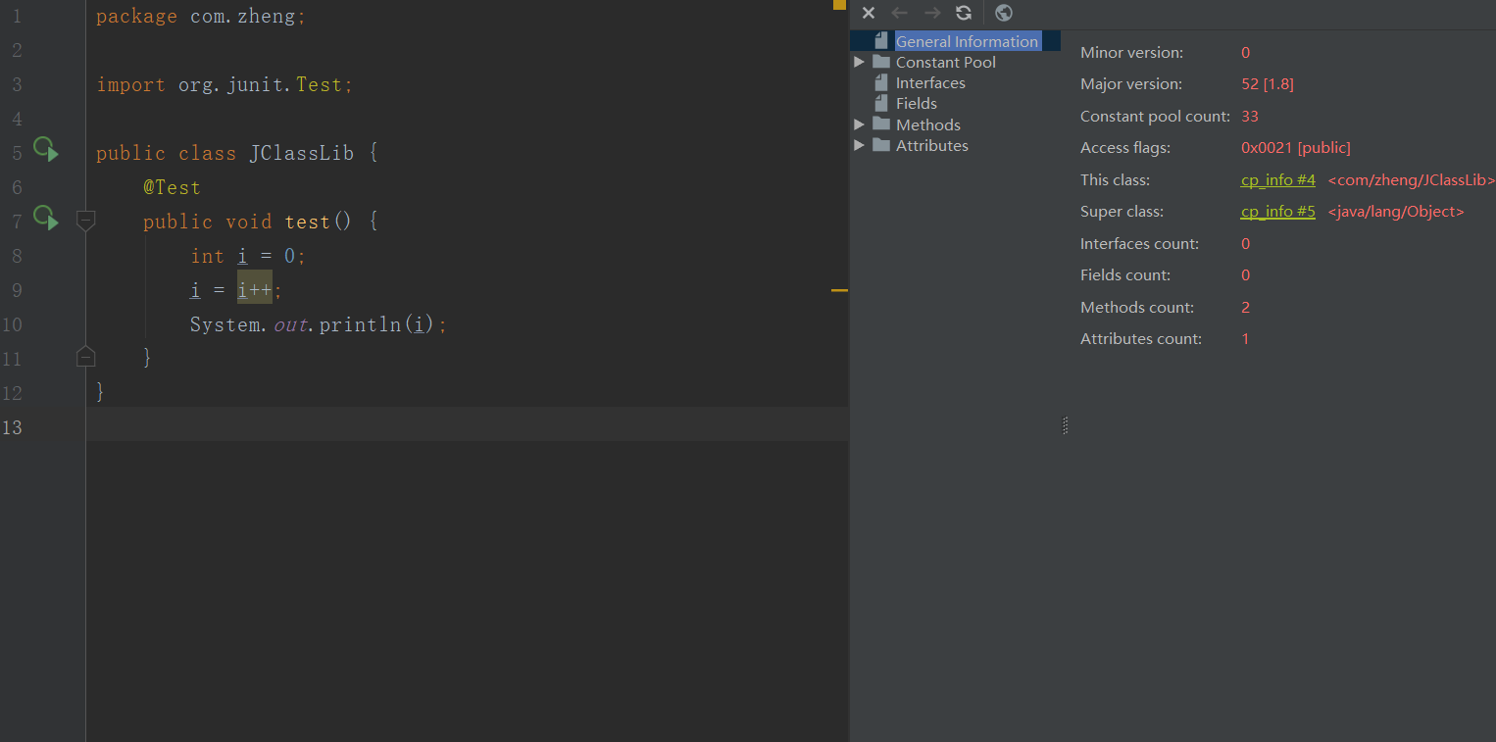Click the warning stripe mark beside line 9
This screenshot has height=742, width=1496.
(x=839, y=290)
